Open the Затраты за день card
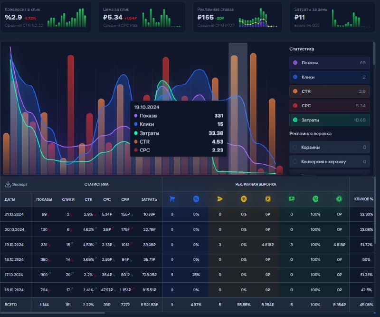 [x=332, y=17]
